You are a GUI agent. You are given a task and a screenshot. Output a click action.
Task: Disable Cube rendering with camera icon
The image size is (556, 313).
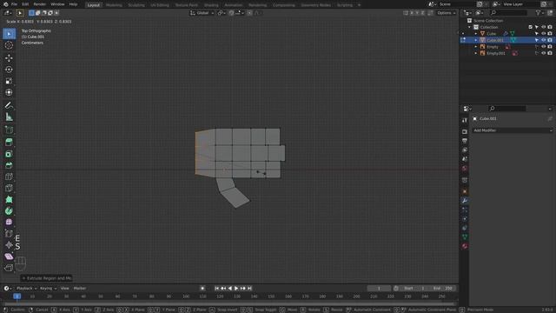[550, 33]
